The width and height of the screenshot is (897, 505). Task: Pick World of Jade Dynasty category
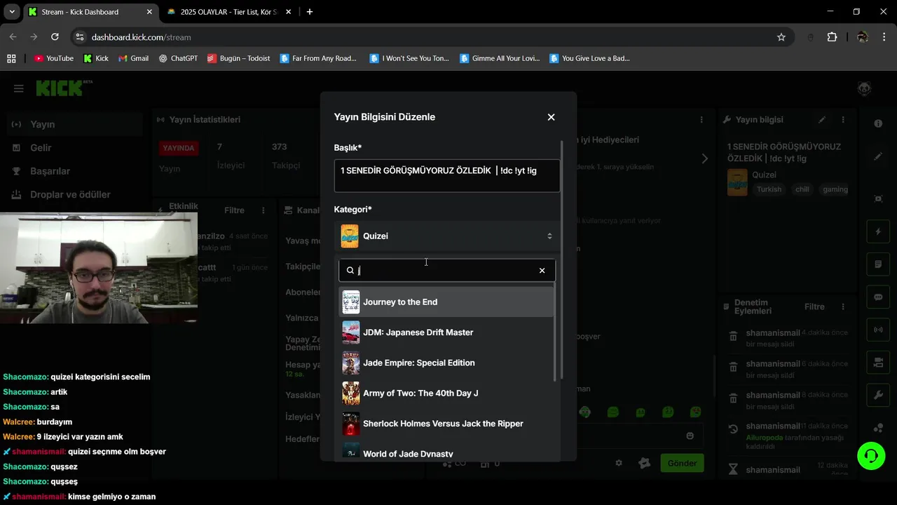tap(446, 451)
